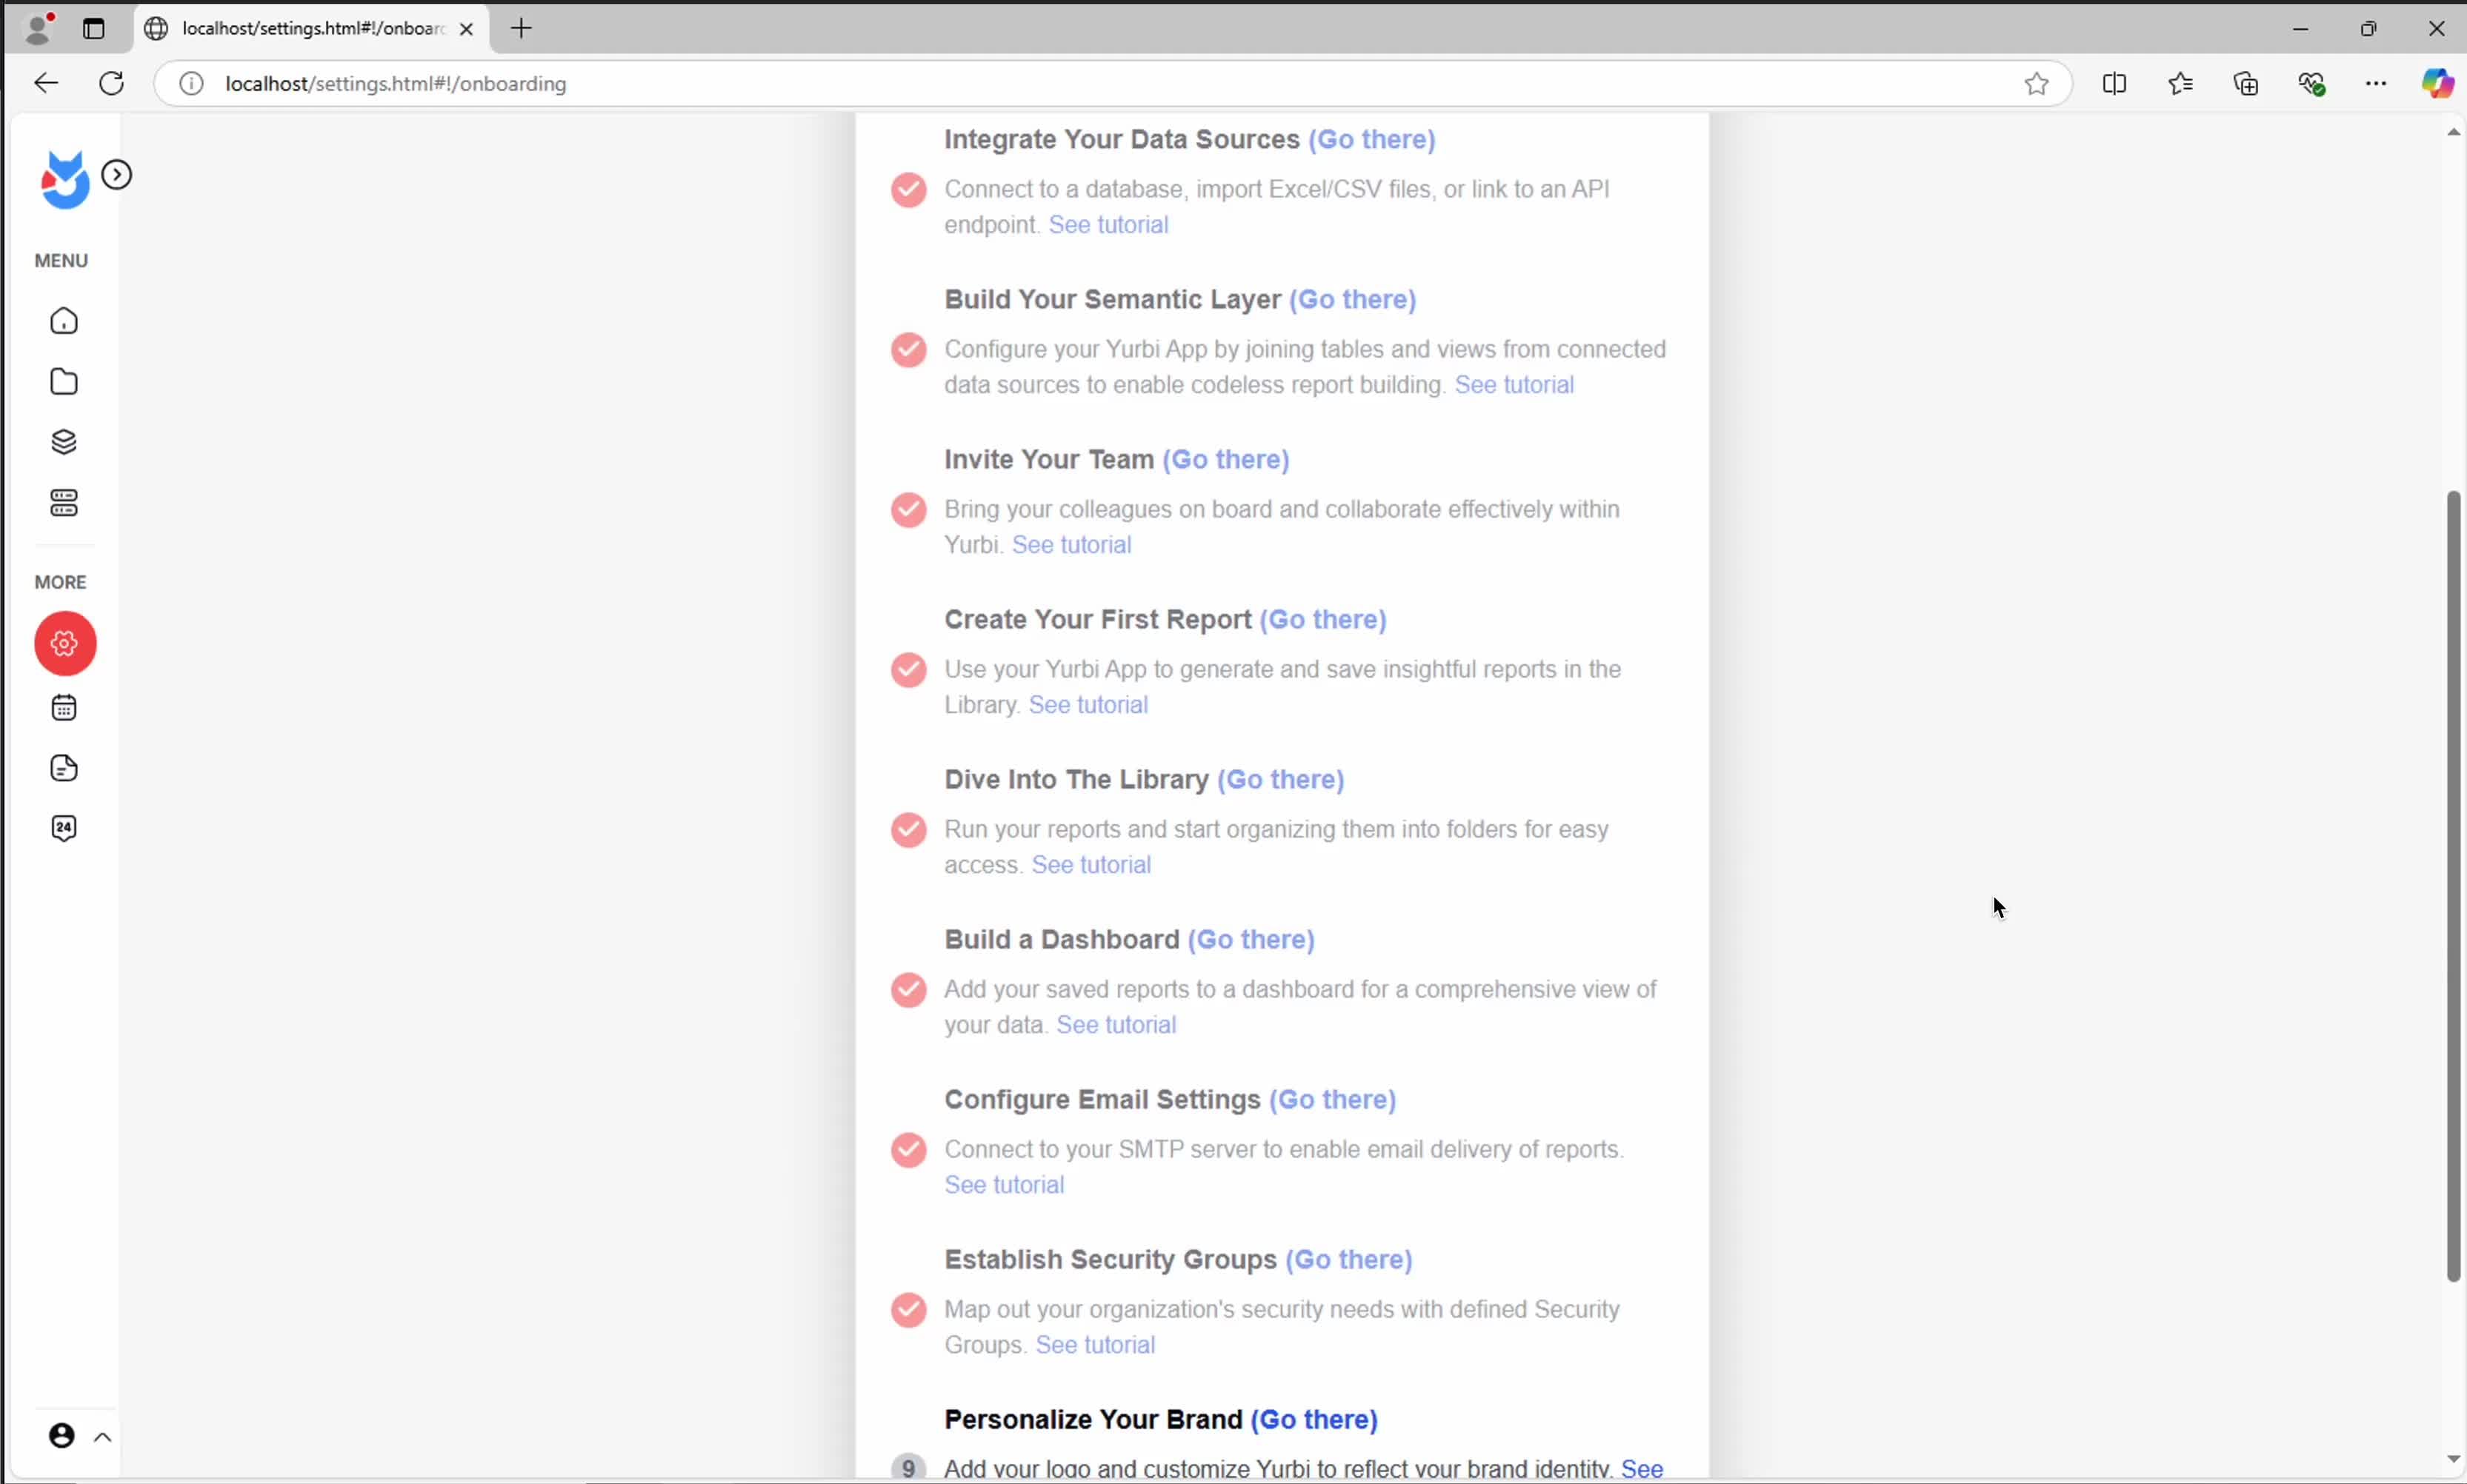
Task: Open the data sources server icon
Action: pyautogui.click(x=64, y=503)
